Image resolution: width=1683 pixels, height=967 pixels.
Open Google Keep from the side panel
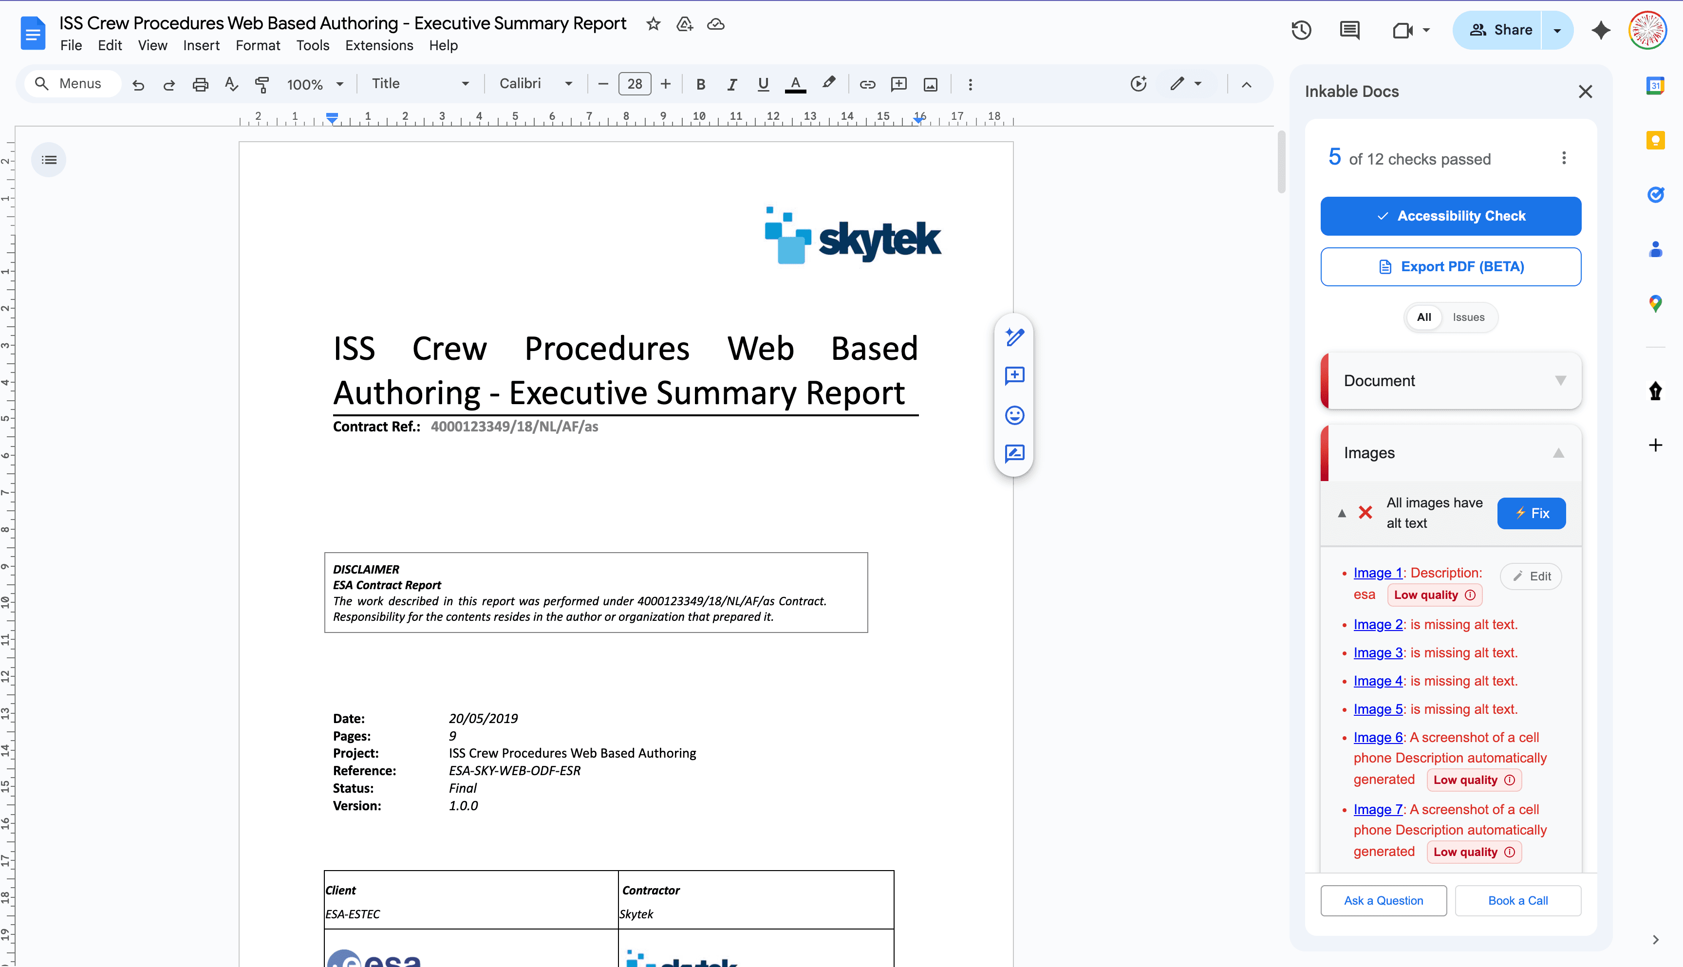pos(1655,140)
